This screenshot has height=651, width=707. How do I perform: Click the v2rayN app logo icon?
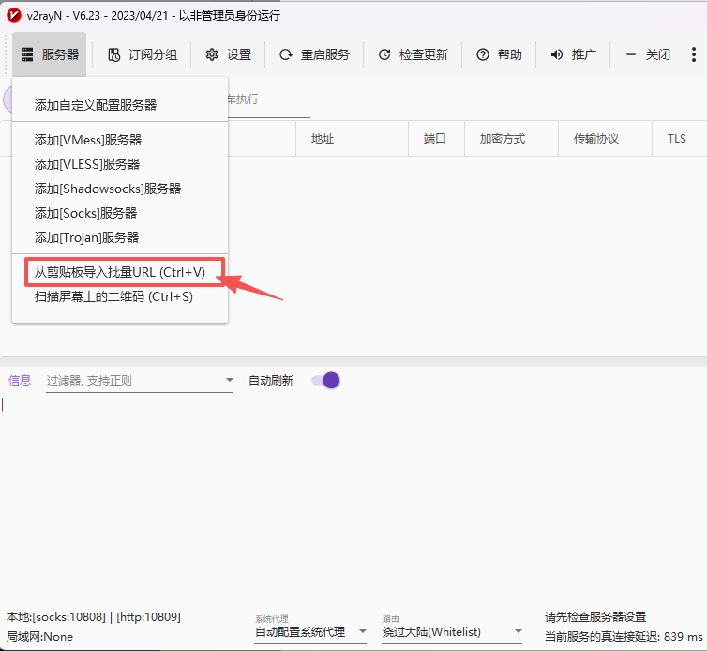click(14, 15)
